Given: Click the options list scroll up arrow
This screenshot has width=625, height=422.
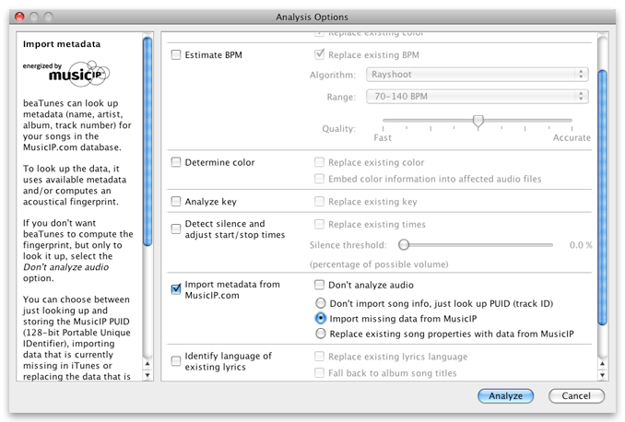Looking at the screenshot, I should 603,364.
